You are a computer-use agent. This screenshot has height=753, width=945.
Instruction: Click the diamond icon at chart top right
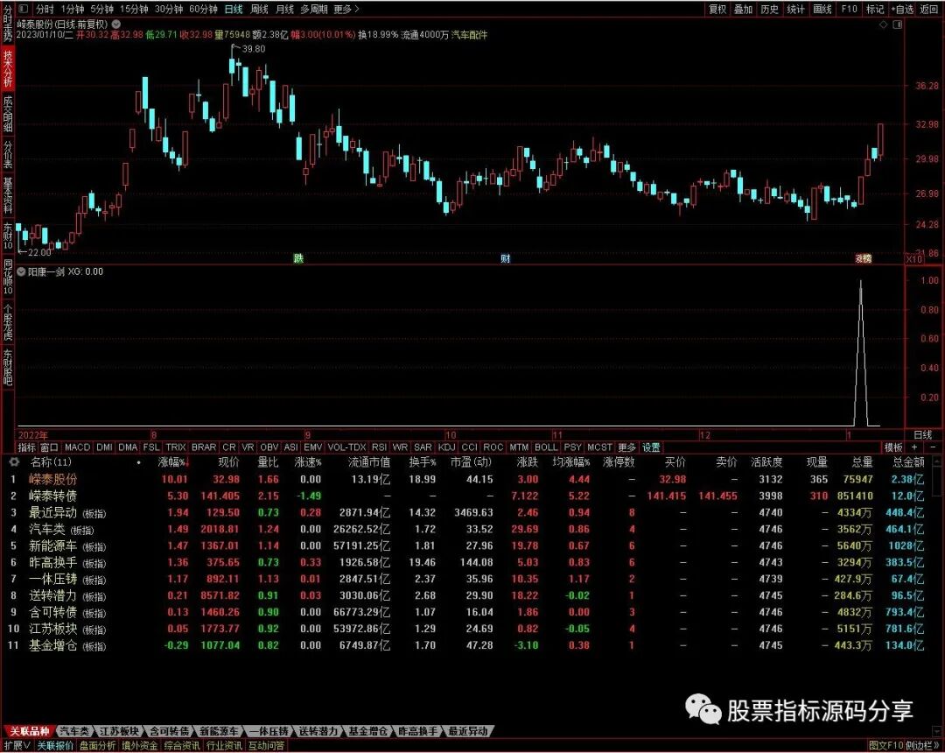884,25
